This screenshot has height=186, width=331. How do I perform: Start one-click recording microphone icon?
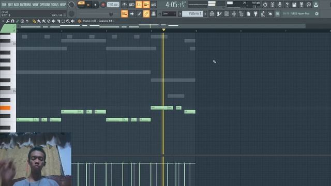pyautogui.click(x=280, y=5)
